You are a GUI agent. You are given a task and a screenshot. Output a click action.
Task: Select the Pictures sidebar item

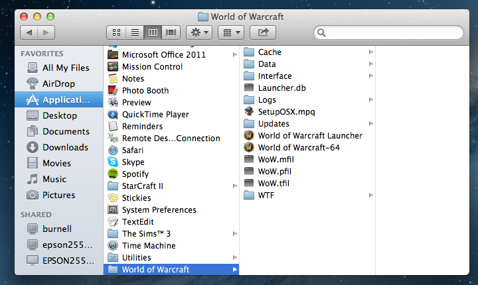[x=58, y=195]
